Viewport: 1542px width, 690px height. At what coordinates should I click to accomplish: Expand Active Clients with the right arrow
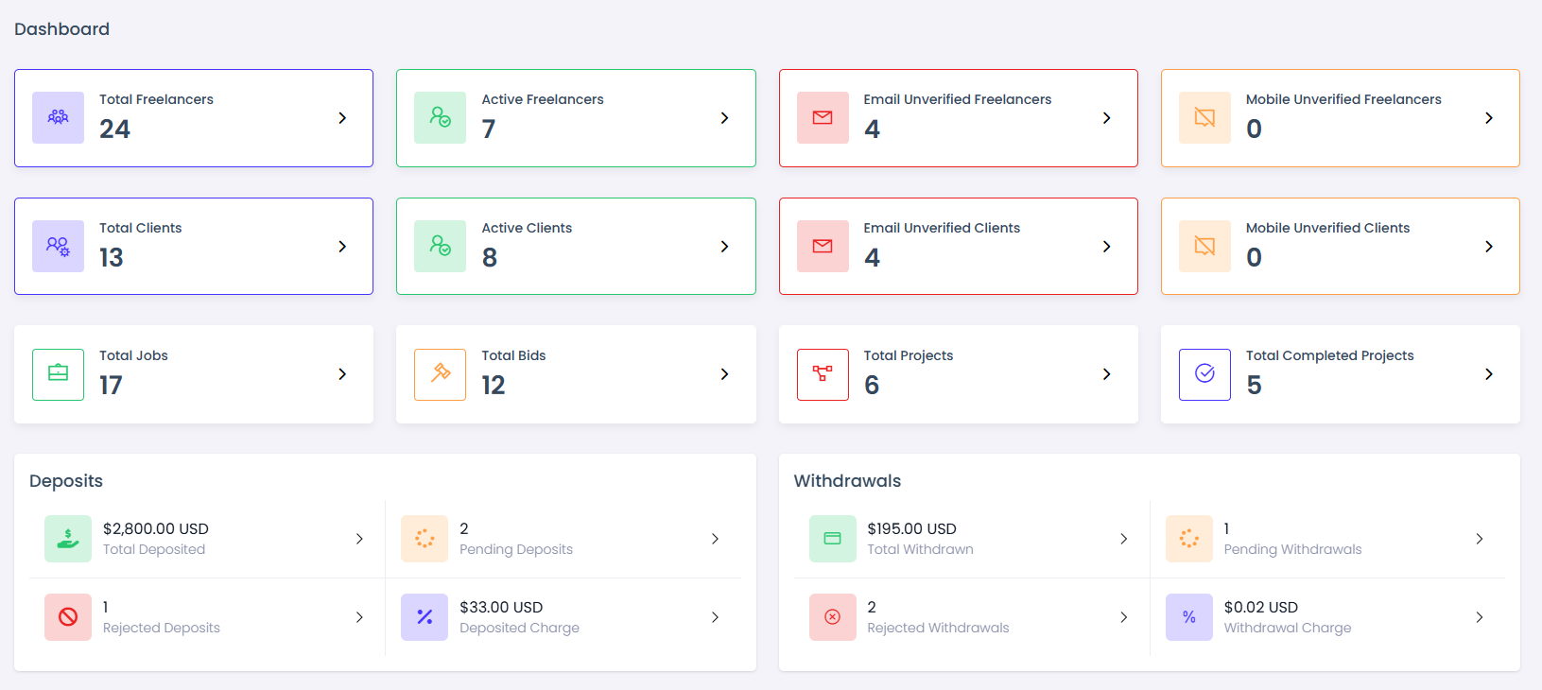[x=724, y=247]
